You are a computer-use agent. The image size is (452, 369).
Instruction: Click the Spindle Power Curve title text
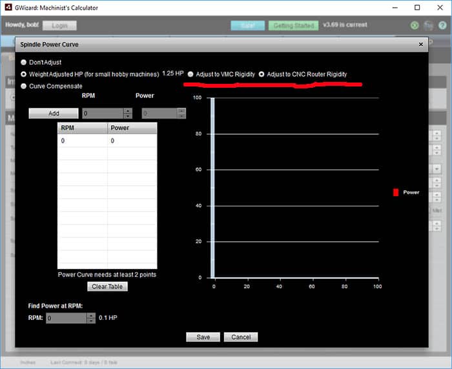point(49,45)
